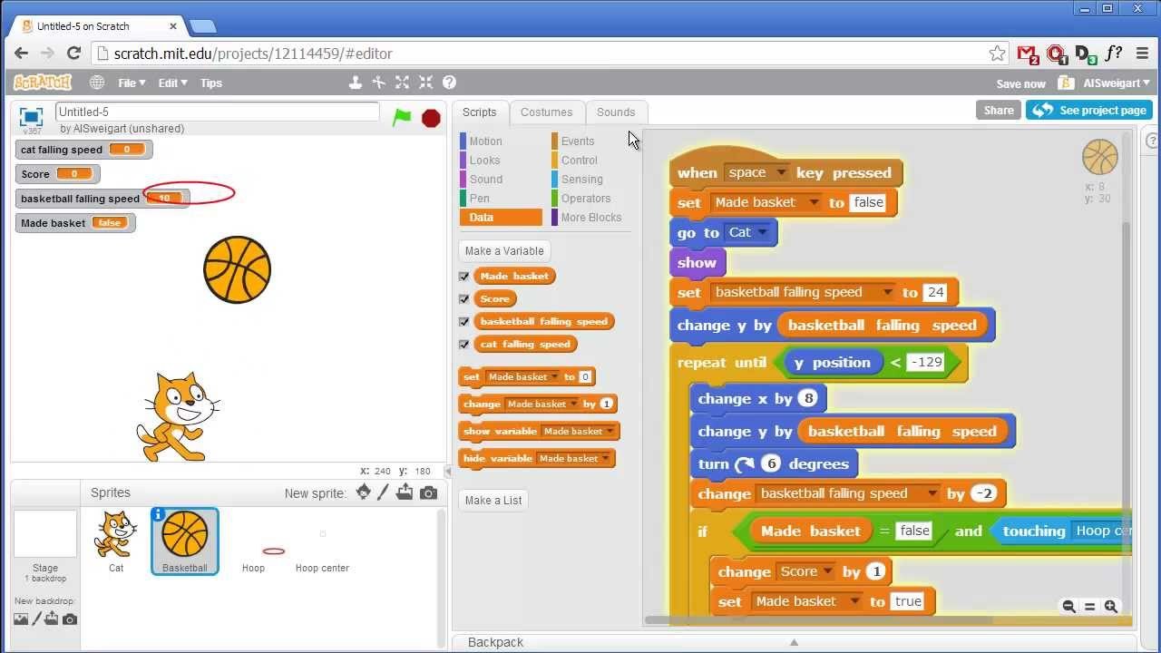
Task: Paint a new sprite brush icon
Action: (384, 492)
